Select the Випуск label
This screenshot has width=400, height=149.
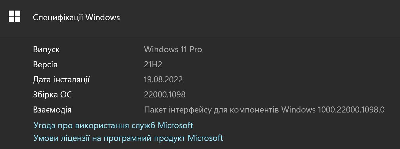tap(46, 49)
